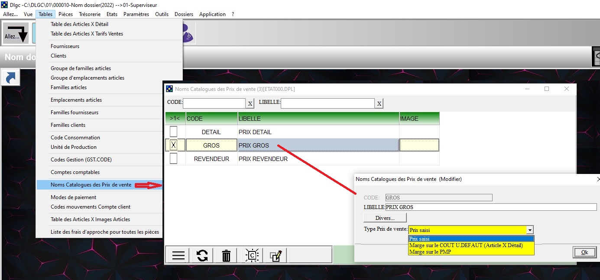This screenshot has width=600, height=280.
Task: Click the Allez... arrow toolbar button
Action: click(x=16, y=33)
